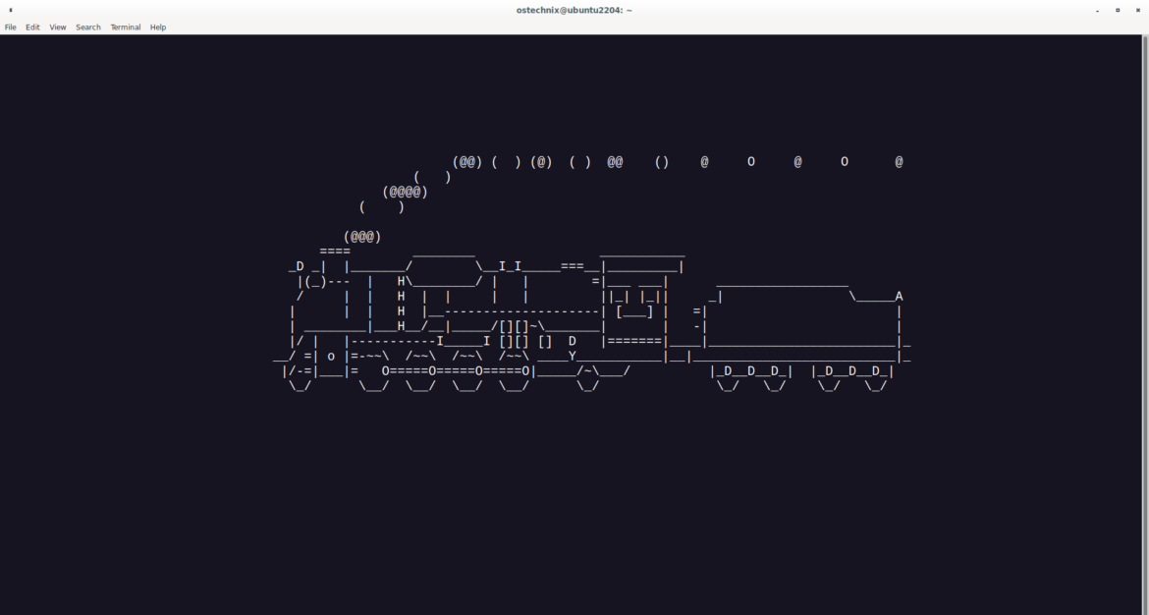This screenshot has width=1149, height=615.
Task: Open the File menu
Action: click(x=10, y=27)
